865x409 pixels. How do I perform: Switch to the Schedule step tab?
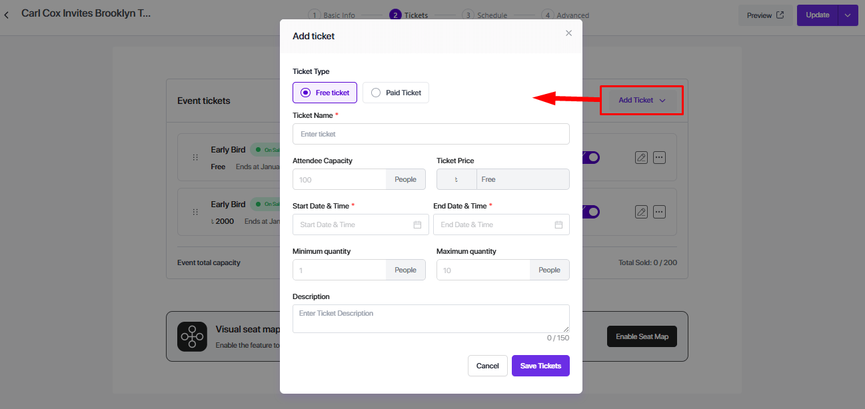coord(485,15)
